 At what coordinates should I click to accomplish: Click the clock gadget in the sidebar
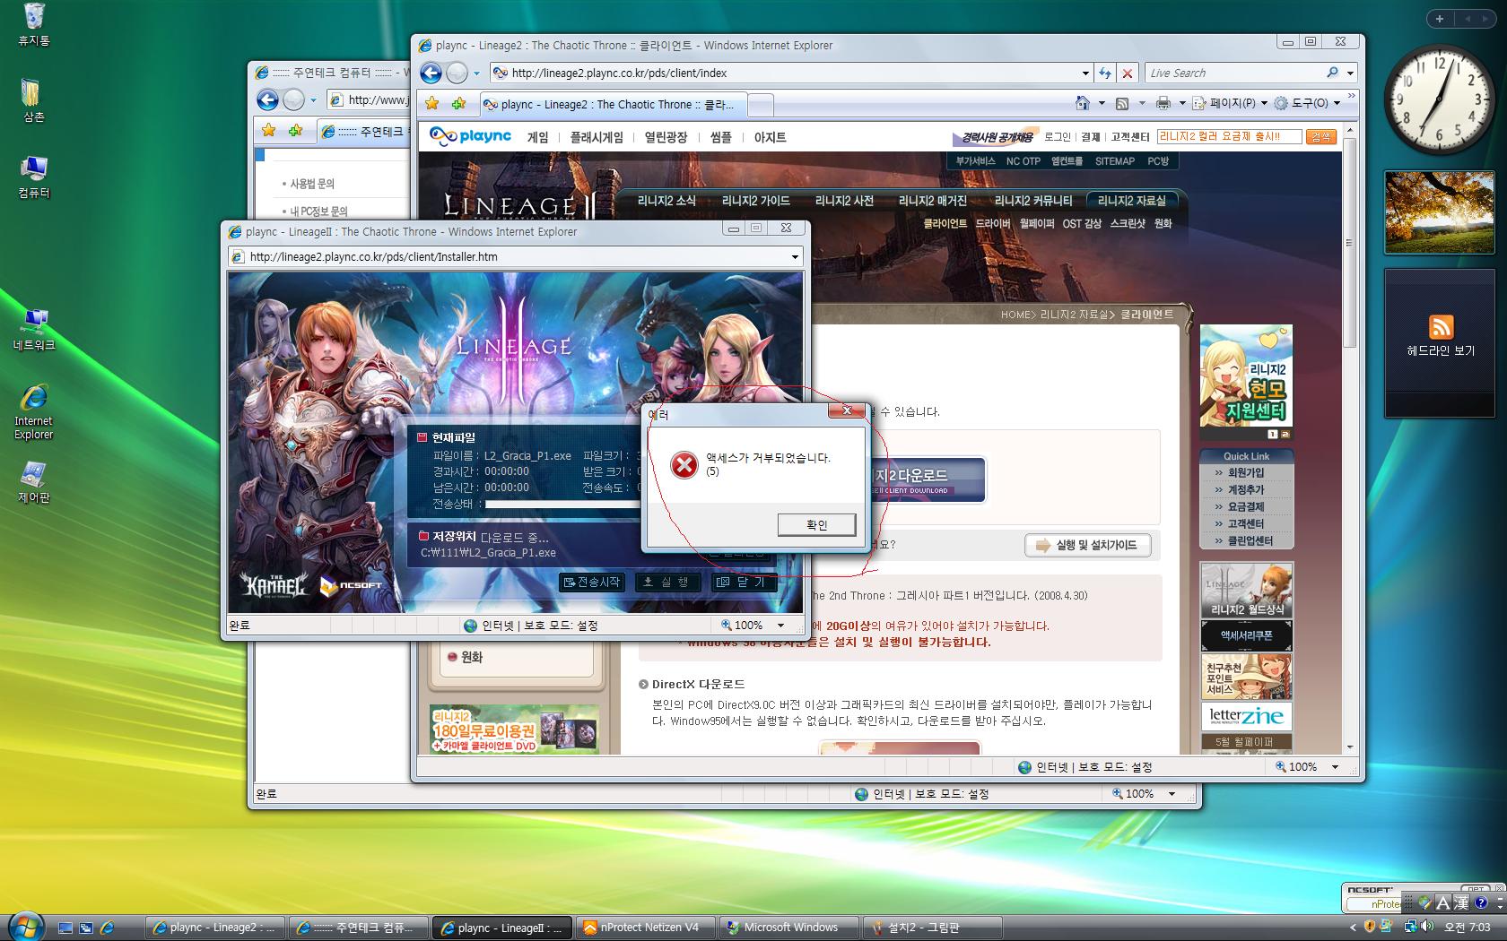coord(1440,99)
